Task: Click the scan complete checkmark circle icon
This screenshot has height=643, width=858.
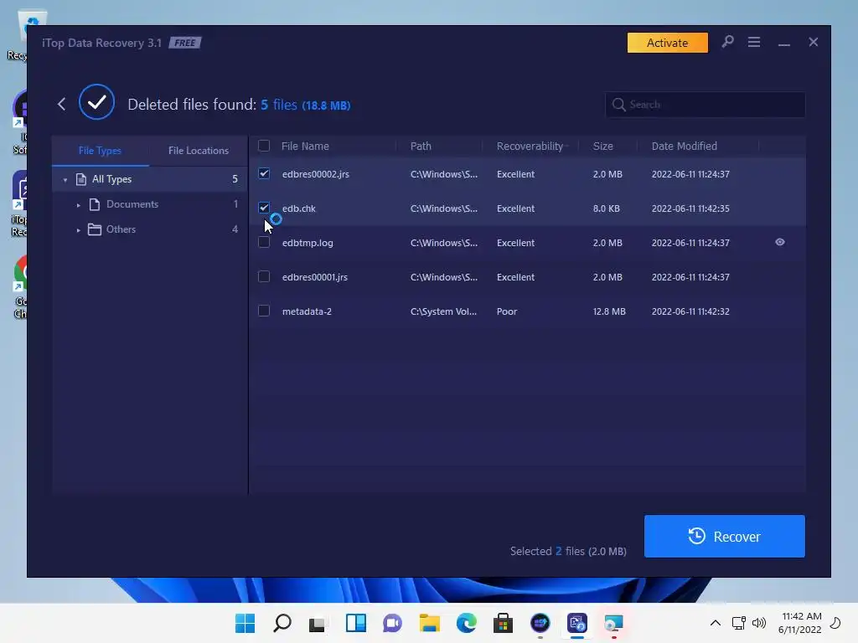Action: [97, 102]
